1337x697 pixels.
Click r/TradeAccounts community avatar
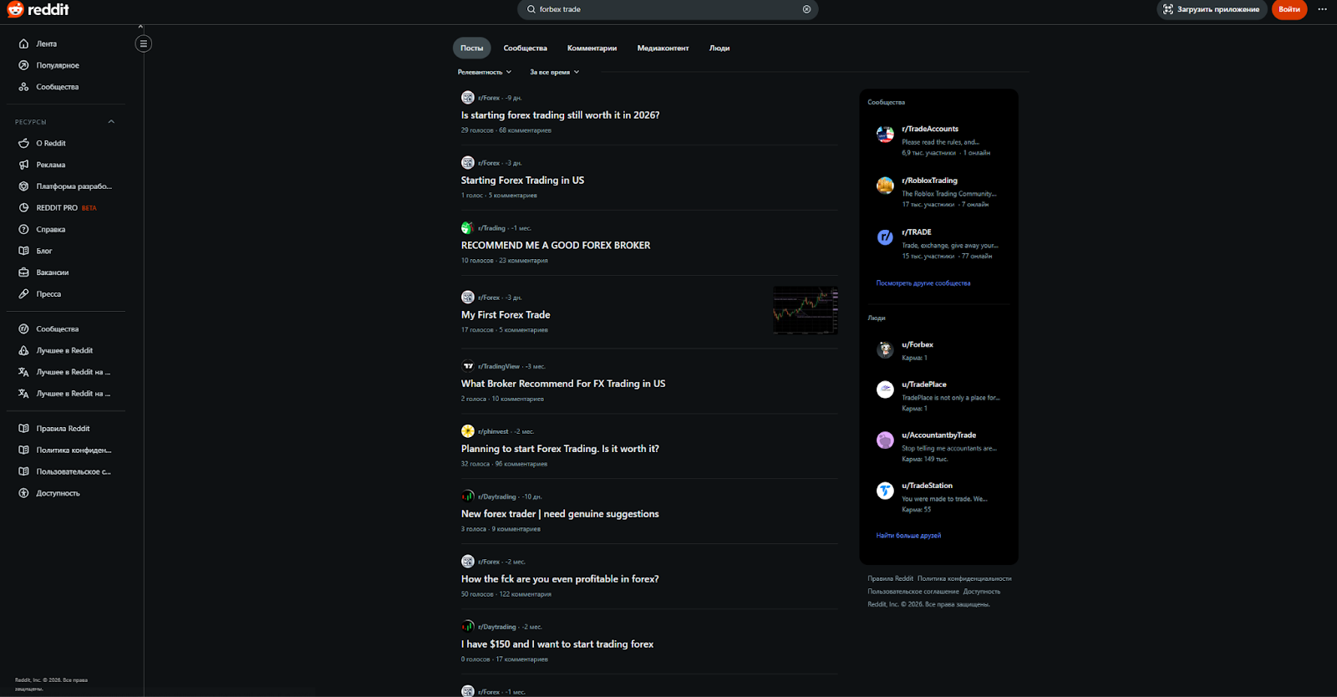[885, 135]
